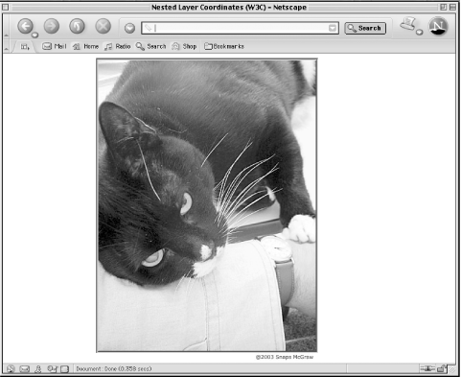This screenshot has width=461, height=377.
Task: Open Mail from the personal toolbar
Action: [55, 46]
